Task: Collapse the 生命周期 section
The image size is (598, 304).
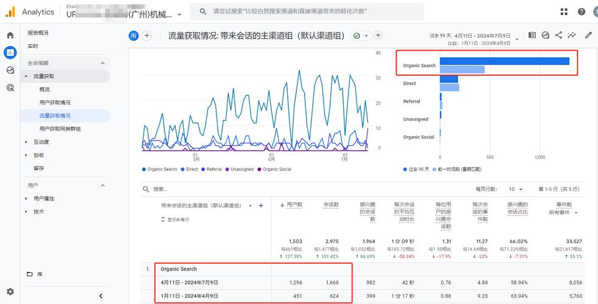Action: point(102,63)
